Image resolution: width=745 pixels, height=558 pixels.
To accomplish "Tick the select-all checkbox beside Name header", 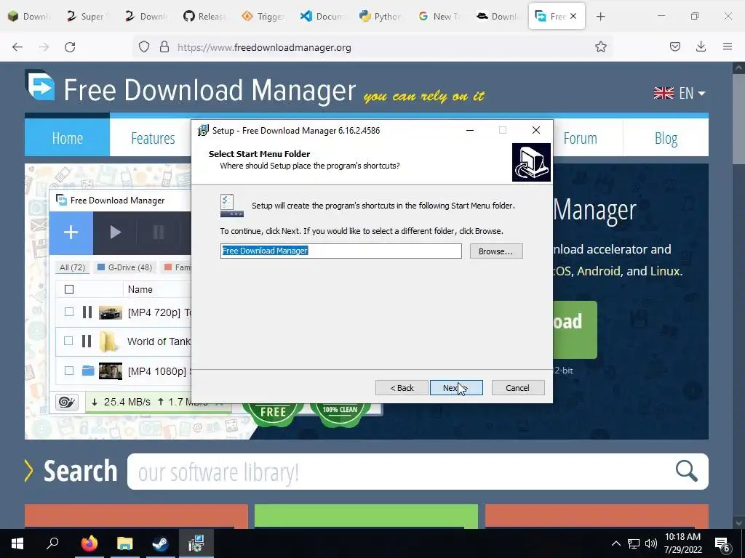I will tap(69, 289).
